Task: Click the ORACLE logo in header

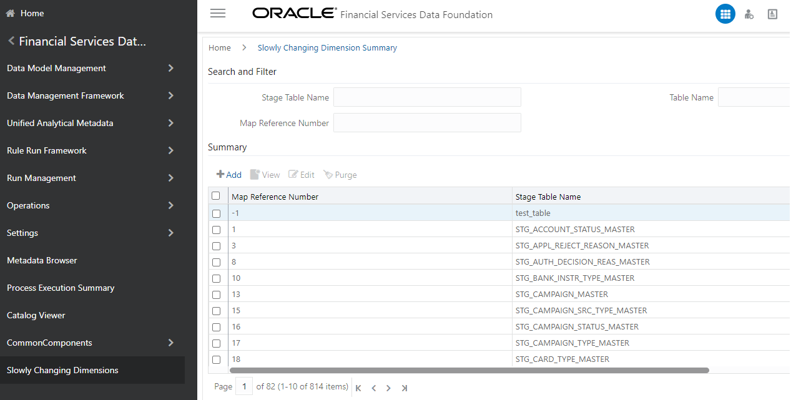Action: (294, 13)
